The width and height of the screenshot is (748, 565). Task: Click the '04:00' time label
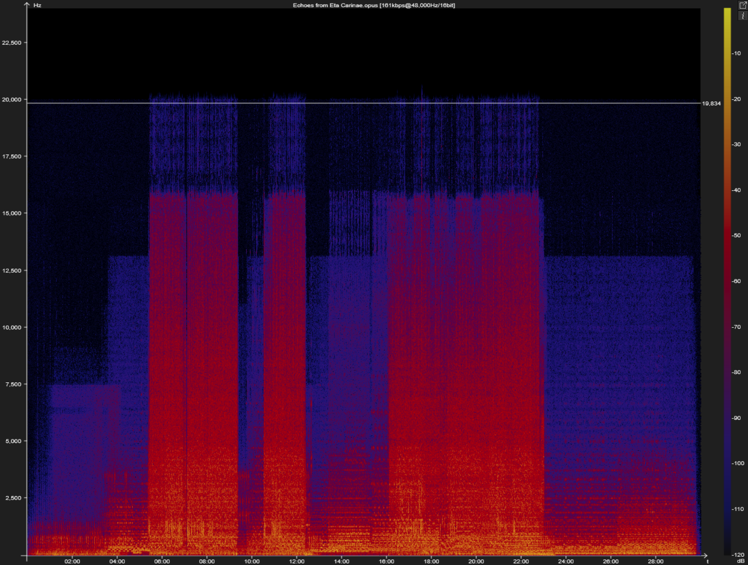(117, 561)
